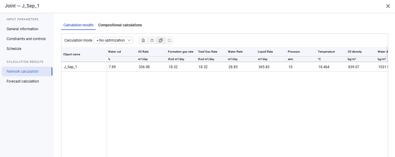Select the J_Sep_1 row name cell
This screenshot has height=157, width=395.
(x=84, y=67)
